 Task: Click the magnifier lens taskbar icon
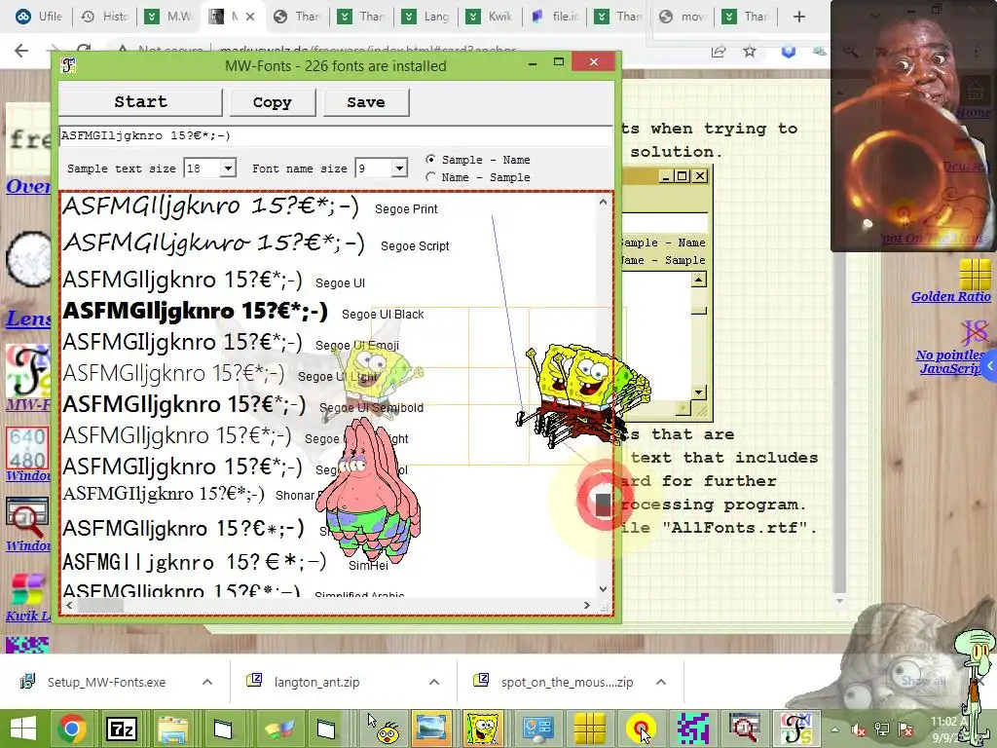coord(744,729)
